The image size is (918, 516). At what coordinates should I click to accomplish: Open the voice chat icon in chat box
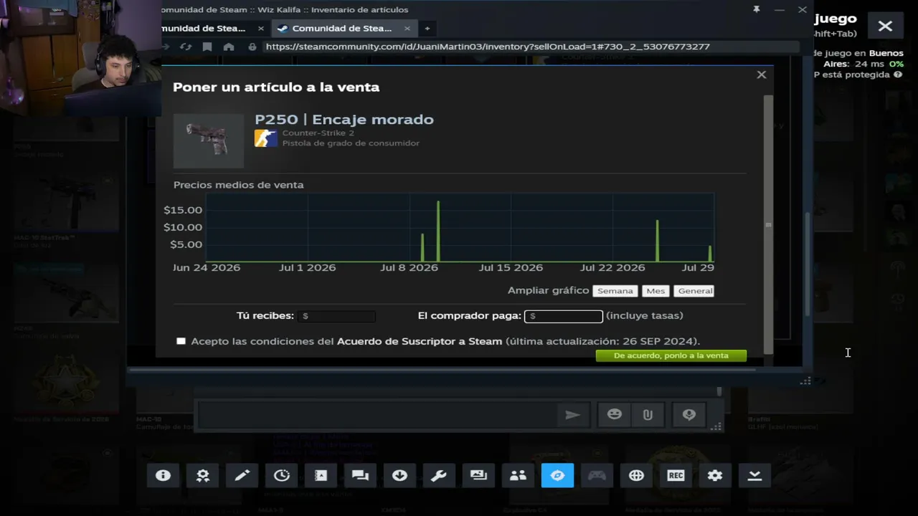[x=689, y=414]
